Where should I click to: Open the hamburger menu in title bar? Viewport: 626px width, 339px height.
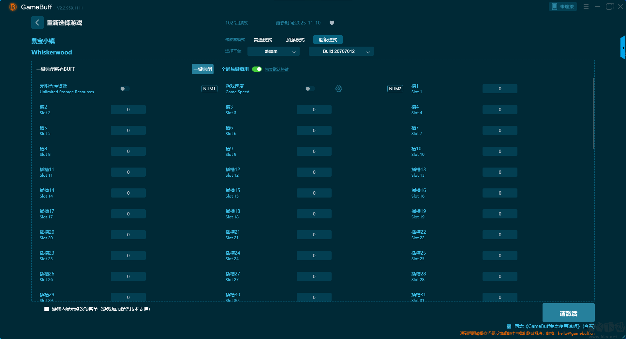click(x=586, y=7)
